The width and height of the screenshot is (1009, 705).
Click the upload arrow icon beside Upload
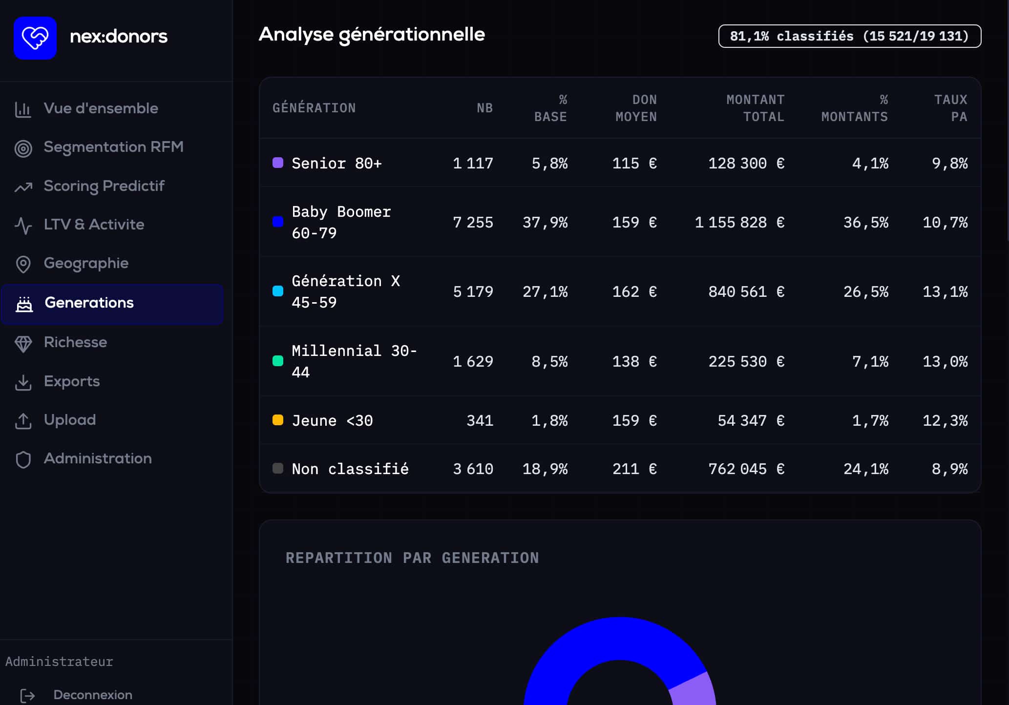tap(23, 421)
